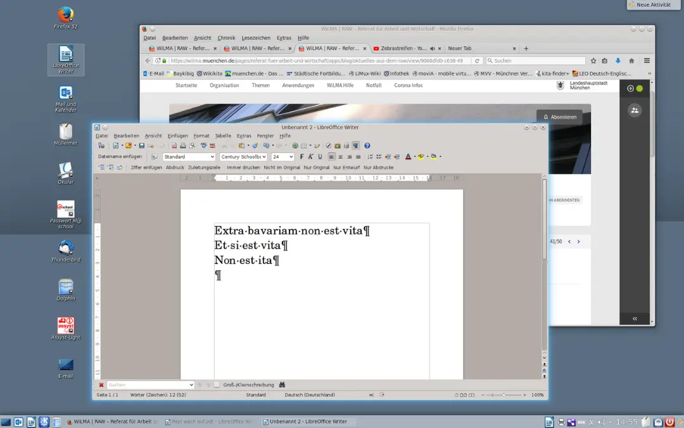
Task: Expand the background color dropdown arrow
Action: [440, 157]
